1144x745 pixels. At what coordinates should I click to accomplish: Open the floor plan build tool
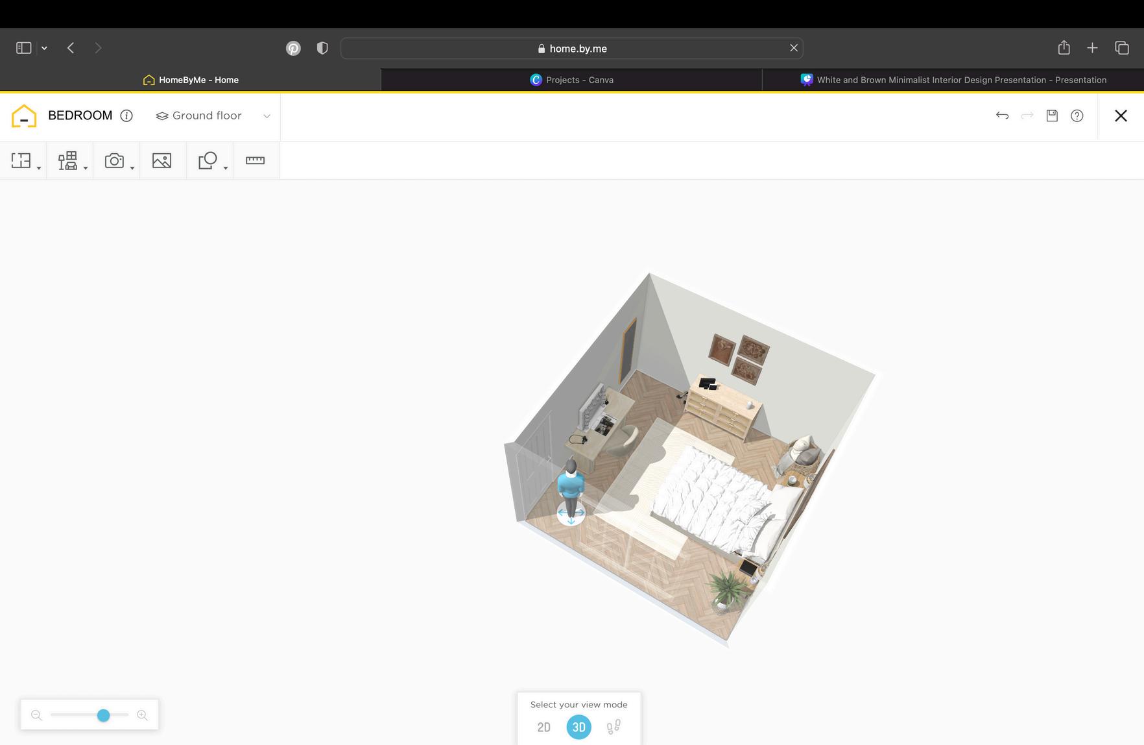tap(21, 160)
